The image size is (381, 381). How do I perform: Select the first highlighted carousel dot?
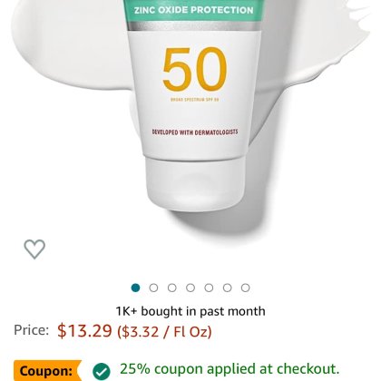(x=135, y=288)
